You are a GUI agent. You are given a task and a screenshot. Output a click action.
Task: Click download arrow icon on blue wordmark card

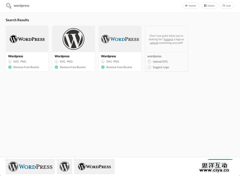103,61
